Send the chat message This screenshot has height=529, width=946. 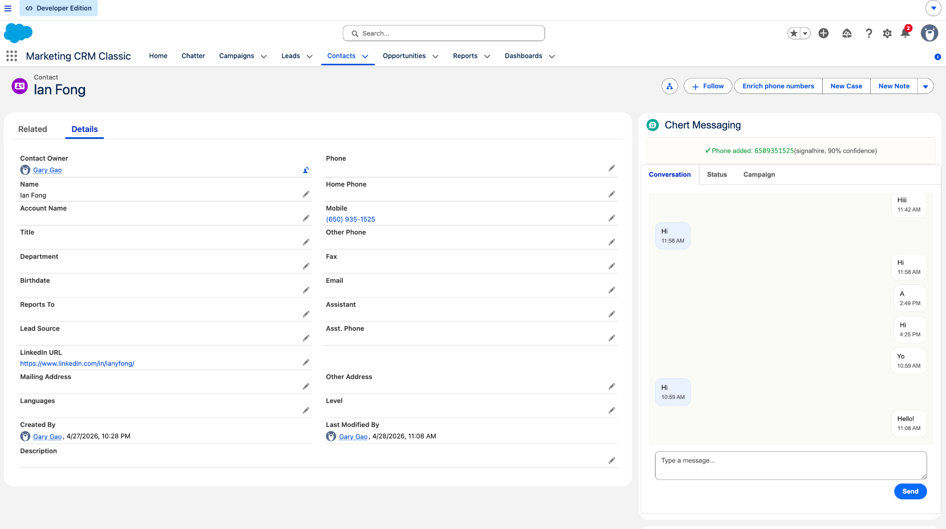coord(910,492)
